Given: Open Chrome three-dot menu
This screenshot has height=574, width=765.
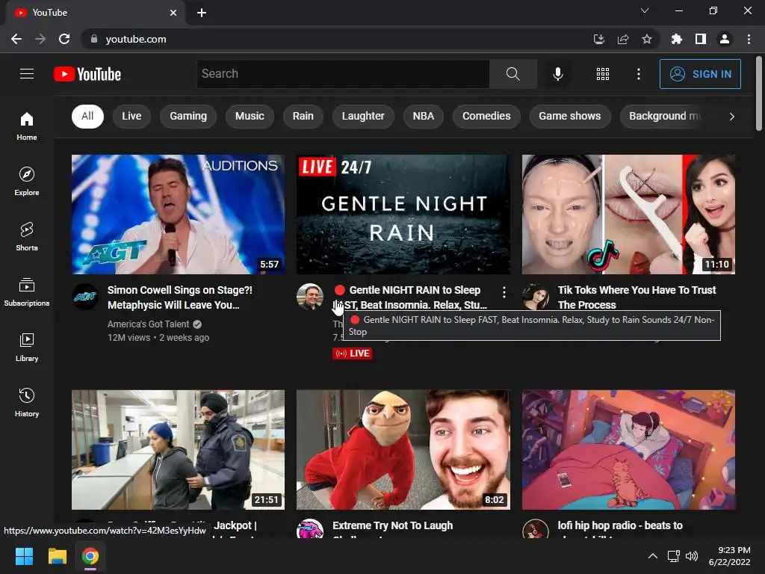Looking at the screenshot, I should 749,39.
